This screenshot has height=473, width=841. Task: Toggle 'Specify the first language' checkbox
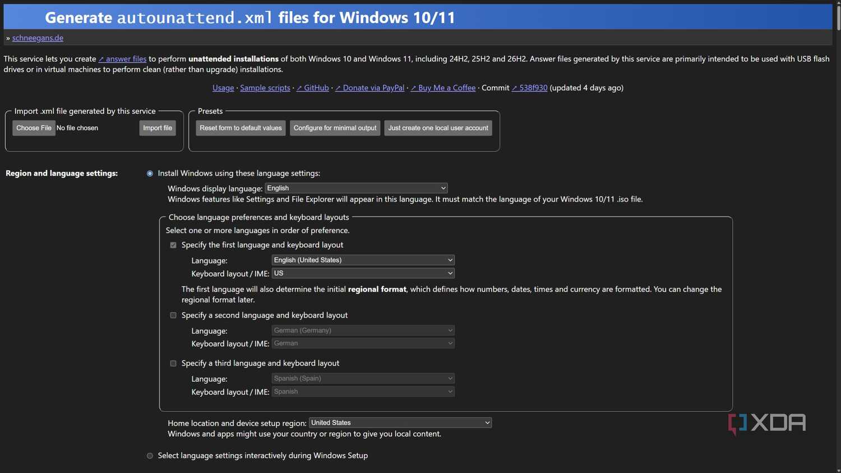tap(173, 245)
